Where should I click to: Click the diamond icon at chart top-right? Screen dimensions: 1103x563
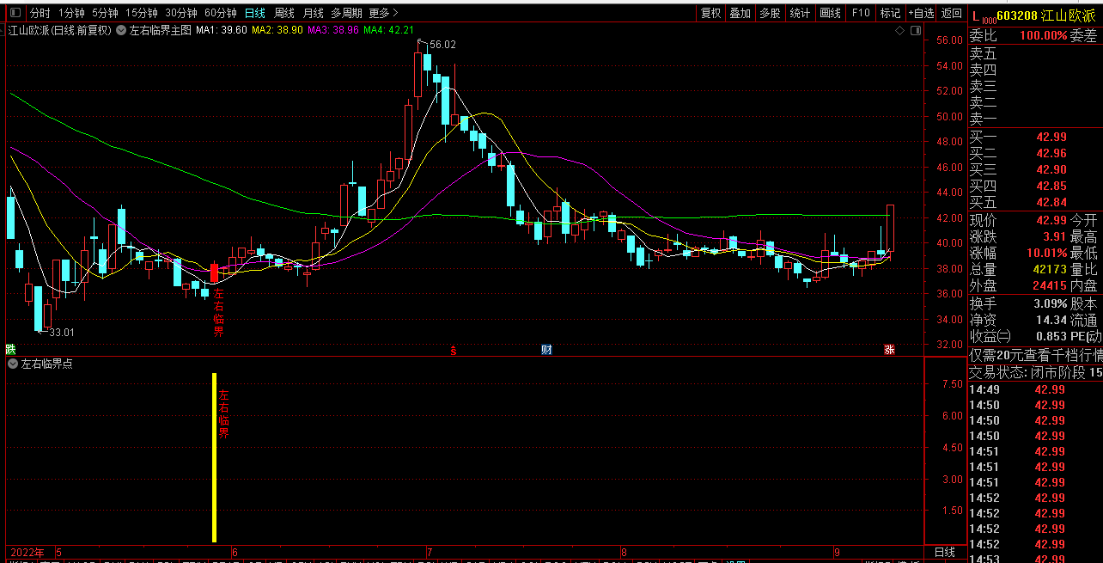pyautogui.click(x=899, y=31)
